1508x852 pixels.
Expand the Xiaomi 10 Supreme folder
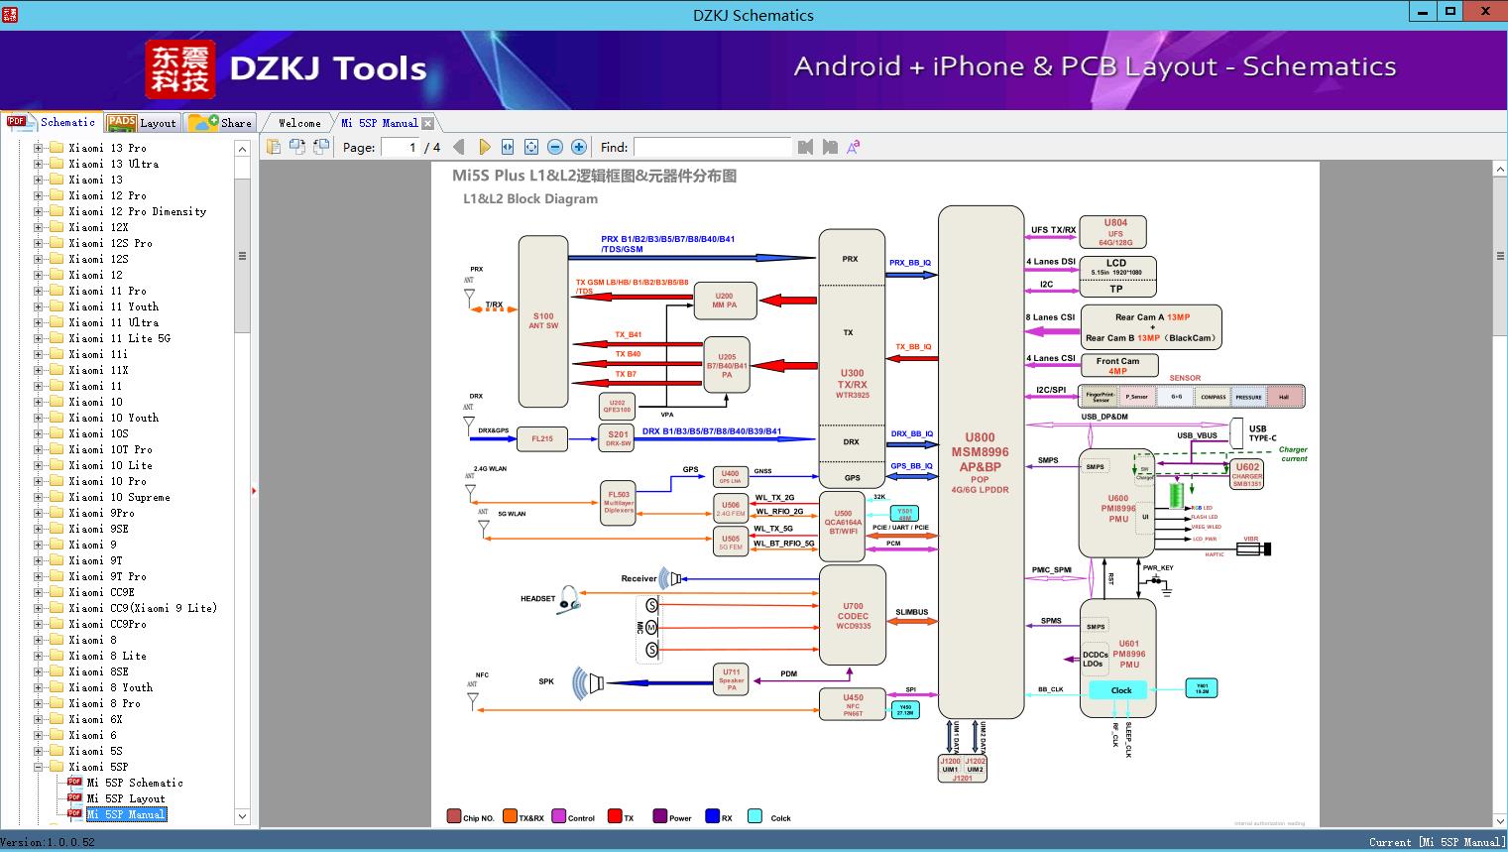tap(39, 497)
